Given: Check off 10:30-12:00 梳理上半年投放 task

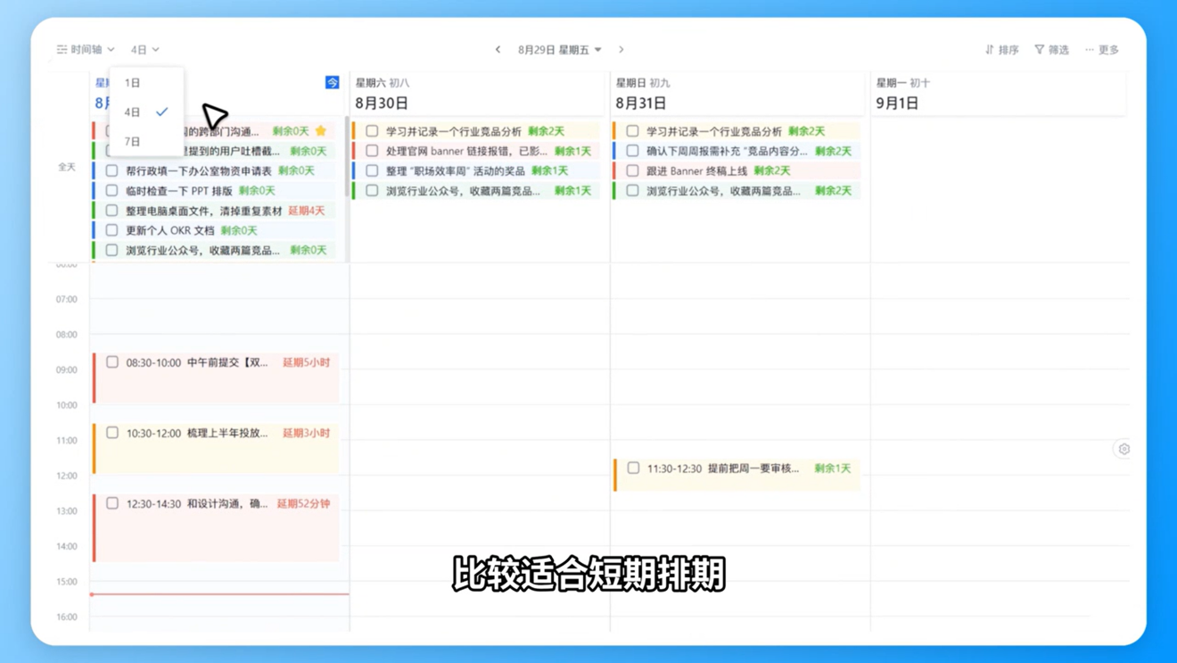Looking at the screenshot, I should pyautogui.click(x=112, y=433).
